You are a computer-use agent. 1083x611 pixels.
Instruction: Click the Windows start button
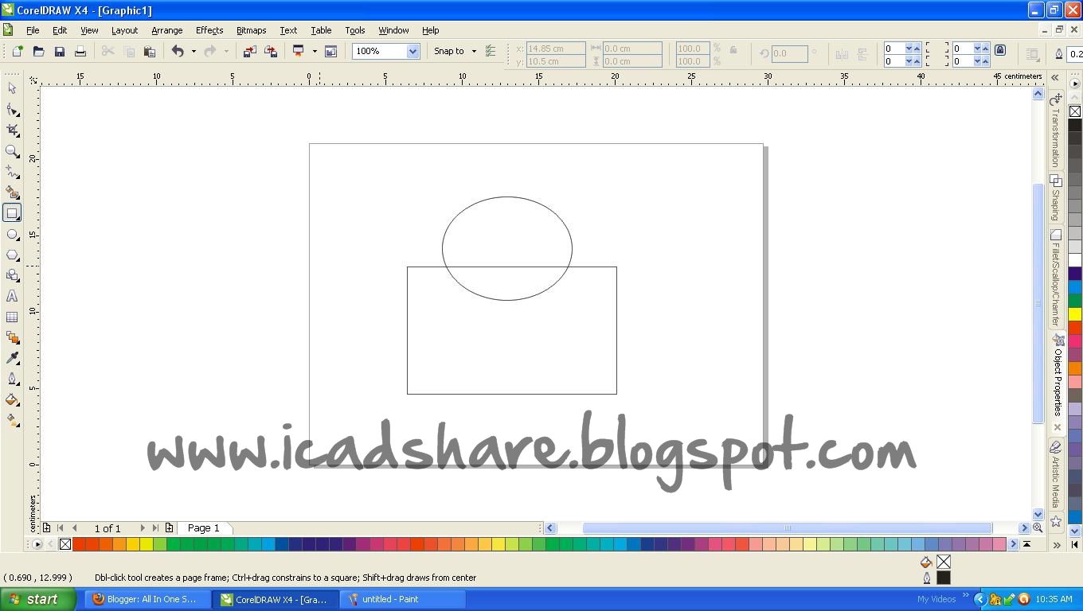pos(38,599)
